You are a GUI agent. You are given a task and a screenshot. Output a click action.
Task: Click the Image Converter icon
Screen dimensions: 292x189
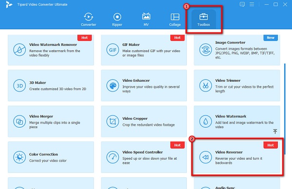[x=205, y=50]
